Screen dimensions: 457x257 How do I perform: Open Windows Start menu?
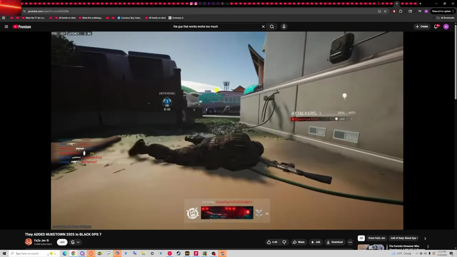pos(4,253)
